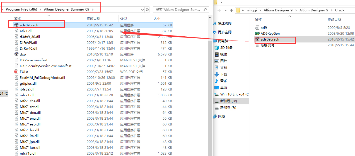
Task: Go forward in the right Explorer window
Action: [x=219, y=10]
